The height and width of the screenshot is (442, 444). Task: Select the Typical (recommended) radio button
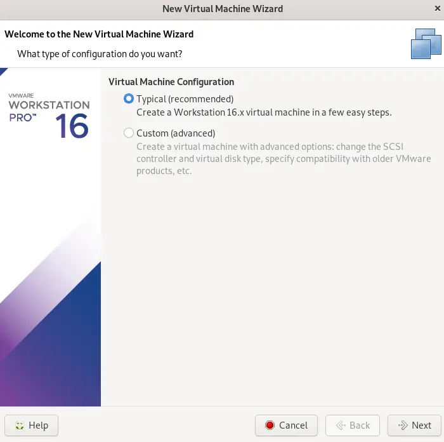click(x=129, y=98)
